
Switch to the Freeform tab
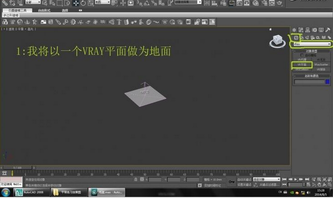(x=44, y=10)
